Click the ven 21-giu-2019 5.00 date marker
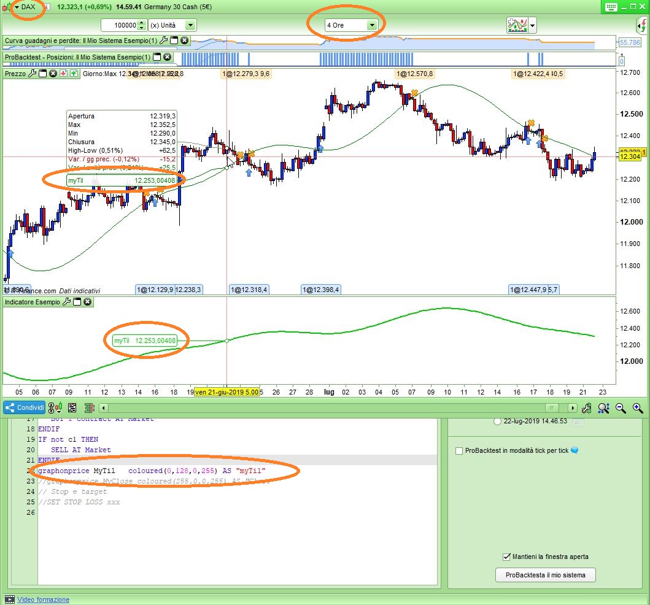 point(226,392)
